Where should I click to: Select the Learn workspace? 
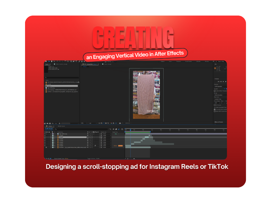tap(170, 62)
